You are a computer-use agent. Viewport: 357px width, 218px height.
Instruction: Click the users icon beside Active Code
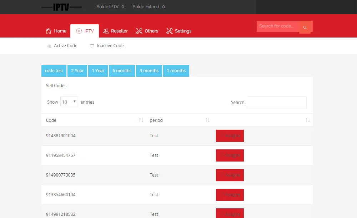[49, 46]
